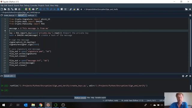The width and height of the screenshot is (192, 108).
Task: Switch to the IPython console pane tab
Action: coord(80,98)
